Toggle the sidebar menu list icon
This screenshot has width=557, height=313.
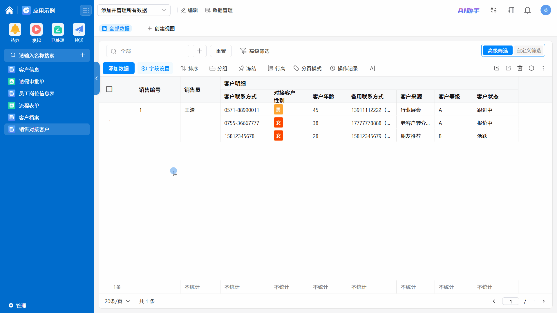click(x=86, y=11)
